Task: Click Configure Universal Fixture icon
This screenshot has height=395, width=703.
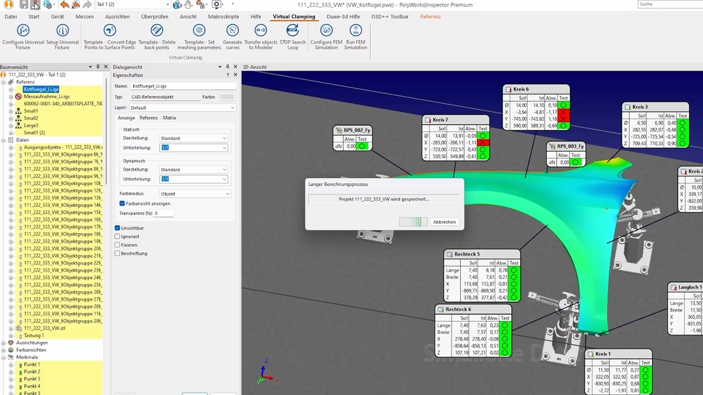Action: [23, 31]
